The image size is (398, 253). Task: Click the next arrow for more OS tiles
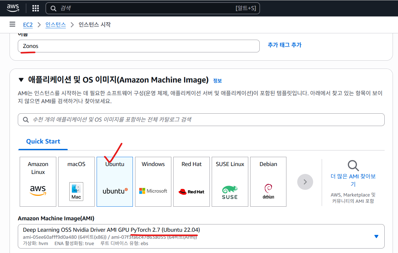305,182
